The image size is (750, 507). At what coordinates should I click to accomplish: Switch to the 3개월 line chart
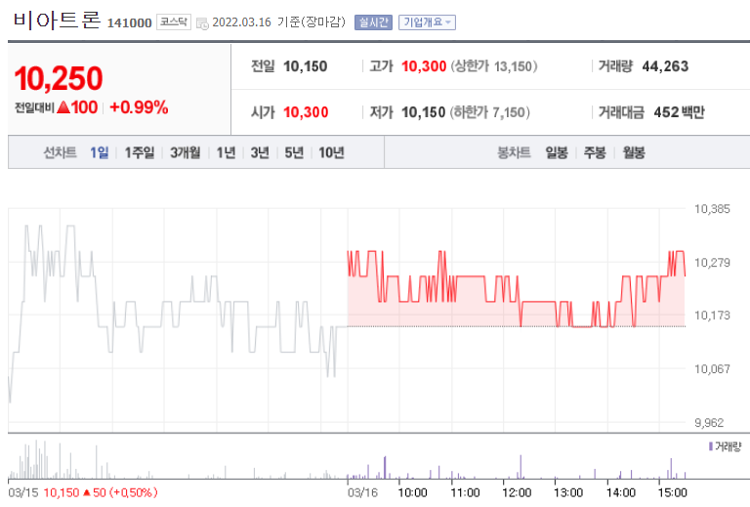point(186,152)
